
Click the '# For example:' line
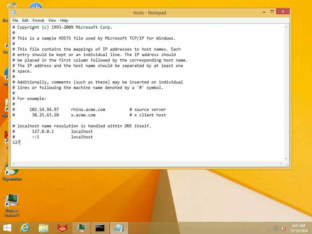[29, 98]
